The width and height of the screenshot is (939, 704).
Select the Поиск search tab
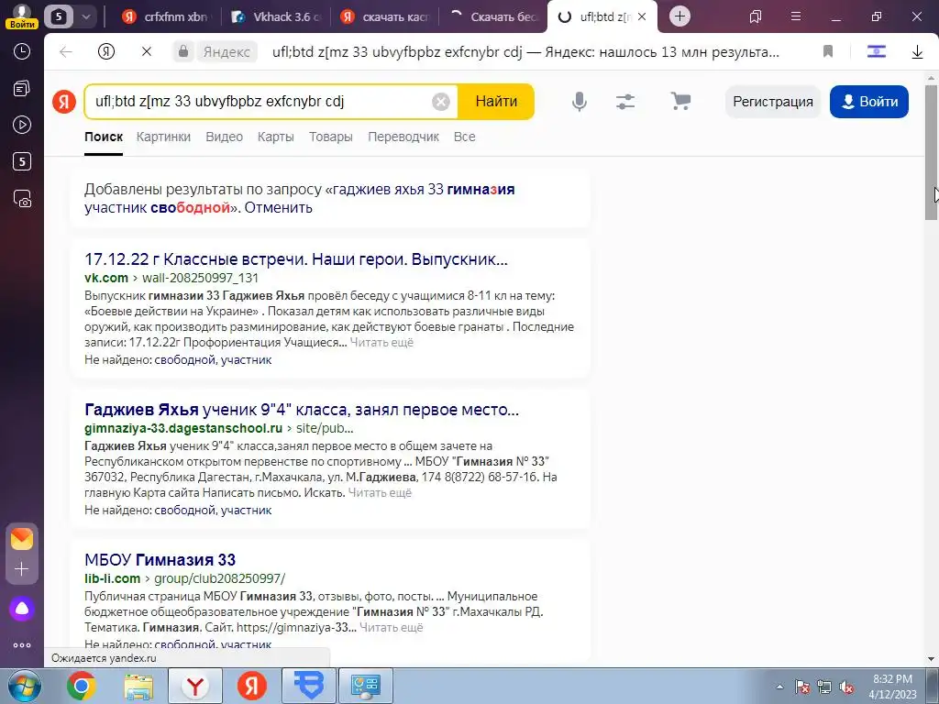[x=104, y=137]
